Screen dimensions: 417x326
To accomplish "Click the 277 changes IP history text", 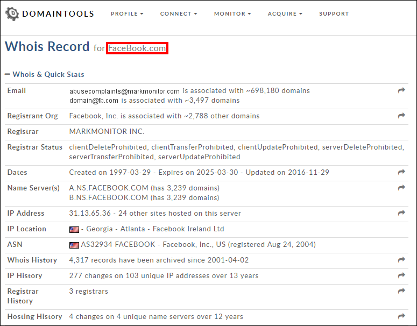I will pyautogui.click(x=164, y=276).
